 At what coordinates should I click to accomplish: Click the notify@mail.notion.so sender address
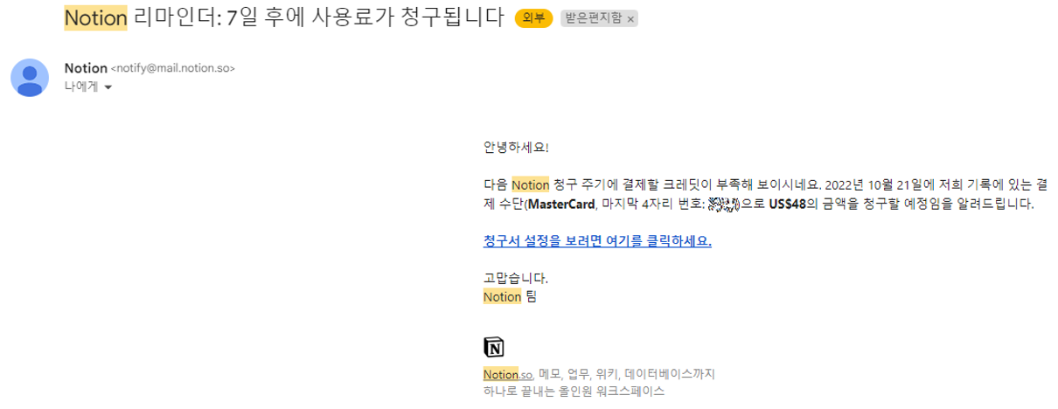pos(172,68)
